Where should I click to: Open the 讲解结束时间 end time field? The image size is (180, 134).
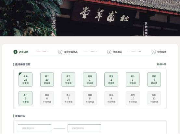coord(84,128)
